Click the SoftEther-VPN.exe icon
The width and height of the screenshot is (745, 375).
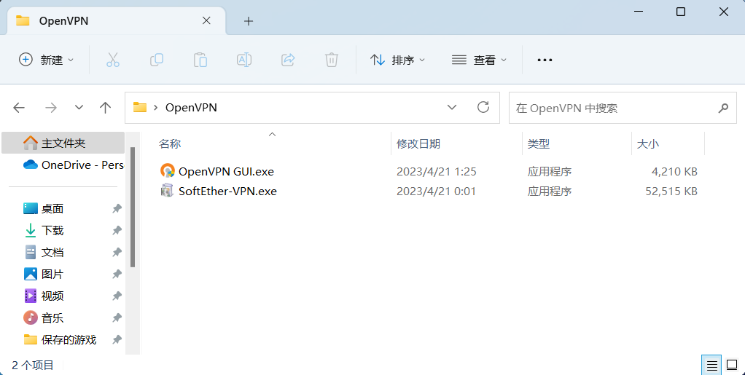point(167,191)
